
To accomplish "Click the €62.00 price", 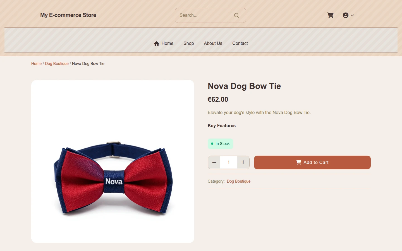I will tap(218, 100).
